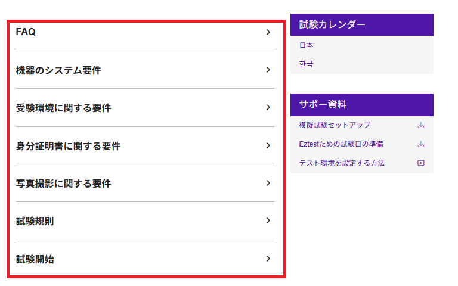Click download icon beside 模擬試験セットアップ

tap(420, 125)
